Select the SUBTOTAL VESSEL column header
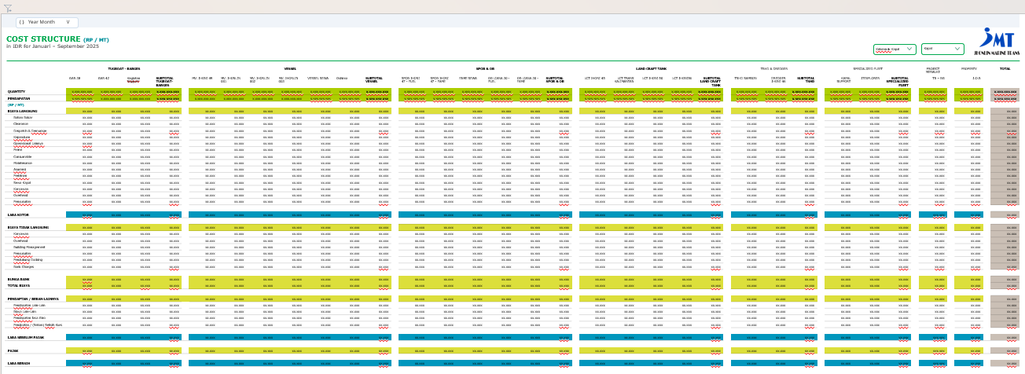 click(x=373, y=79)
